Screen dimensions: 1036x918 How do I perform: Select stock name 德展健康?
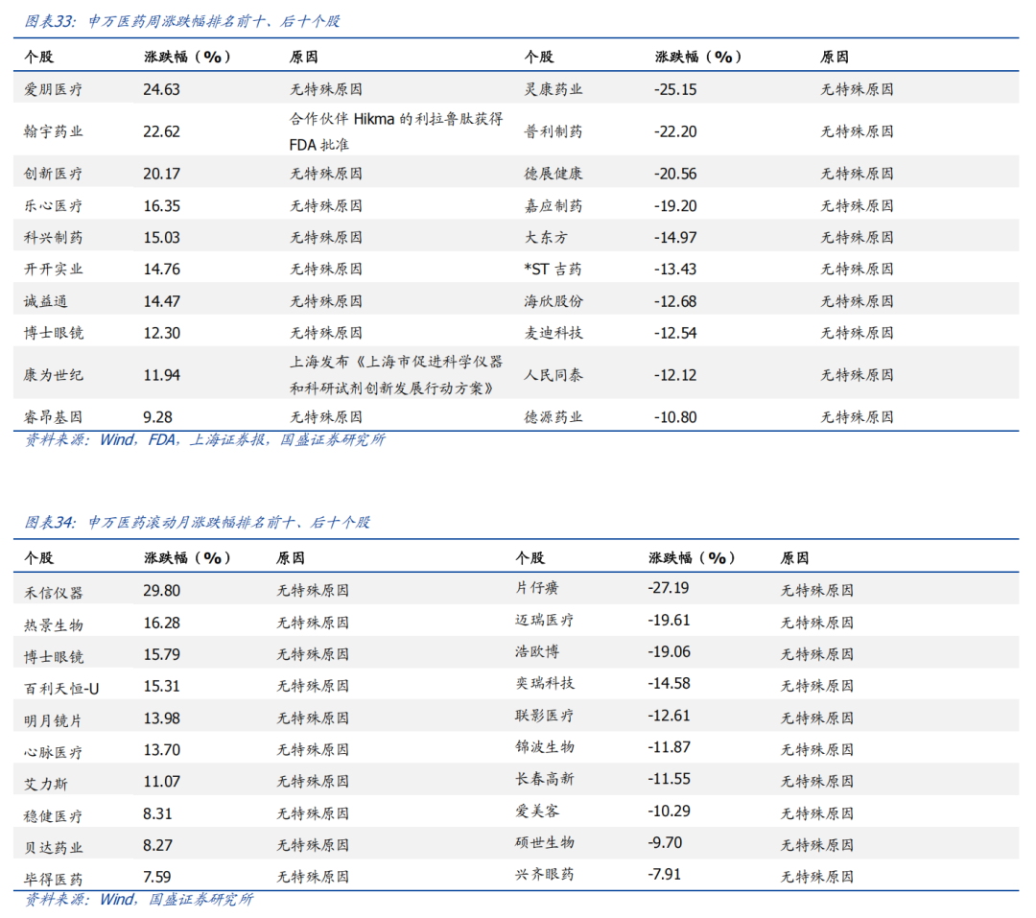pos(553,174)
